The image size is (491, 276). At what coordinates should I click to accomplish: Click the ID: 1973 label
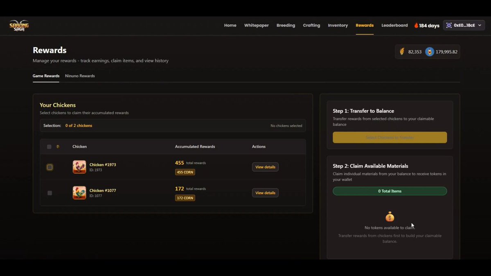[x=96, y=170]
